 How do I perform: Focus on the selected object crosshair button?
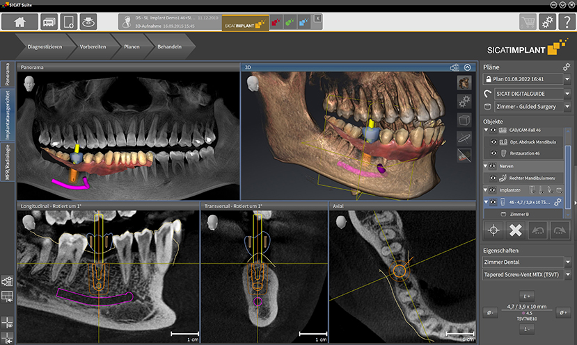point(494,230)
